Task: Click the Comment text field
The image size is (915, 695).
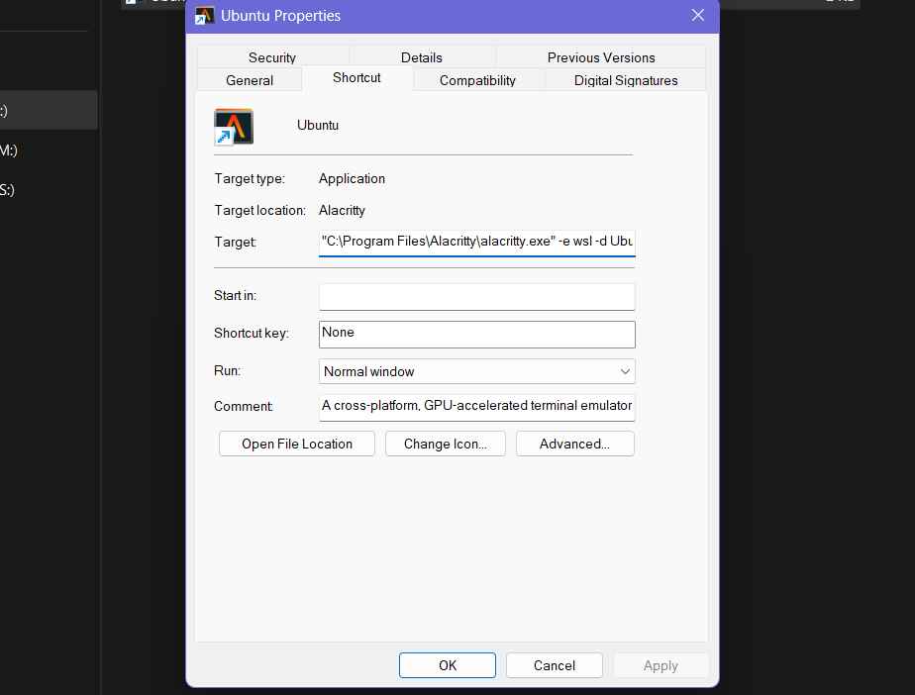Action: [476, 407]
